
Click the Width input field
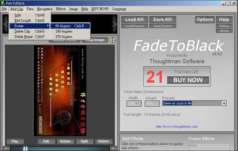(134, 103)
